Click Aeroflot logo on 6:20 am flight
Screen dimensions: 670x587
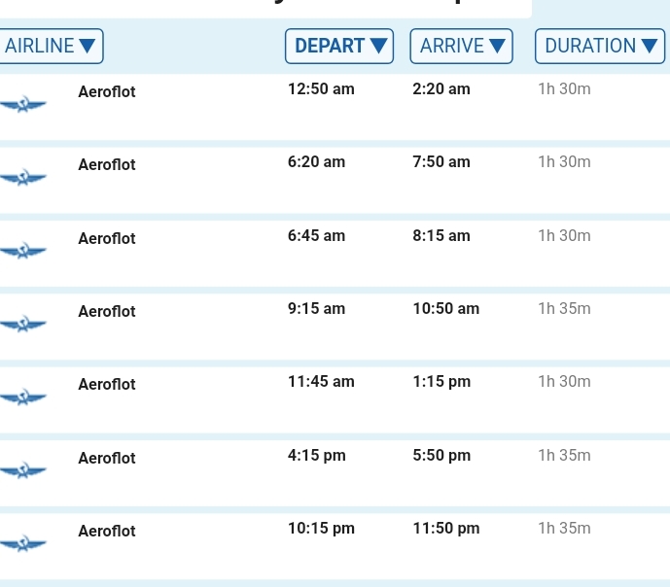pos(23,178)
